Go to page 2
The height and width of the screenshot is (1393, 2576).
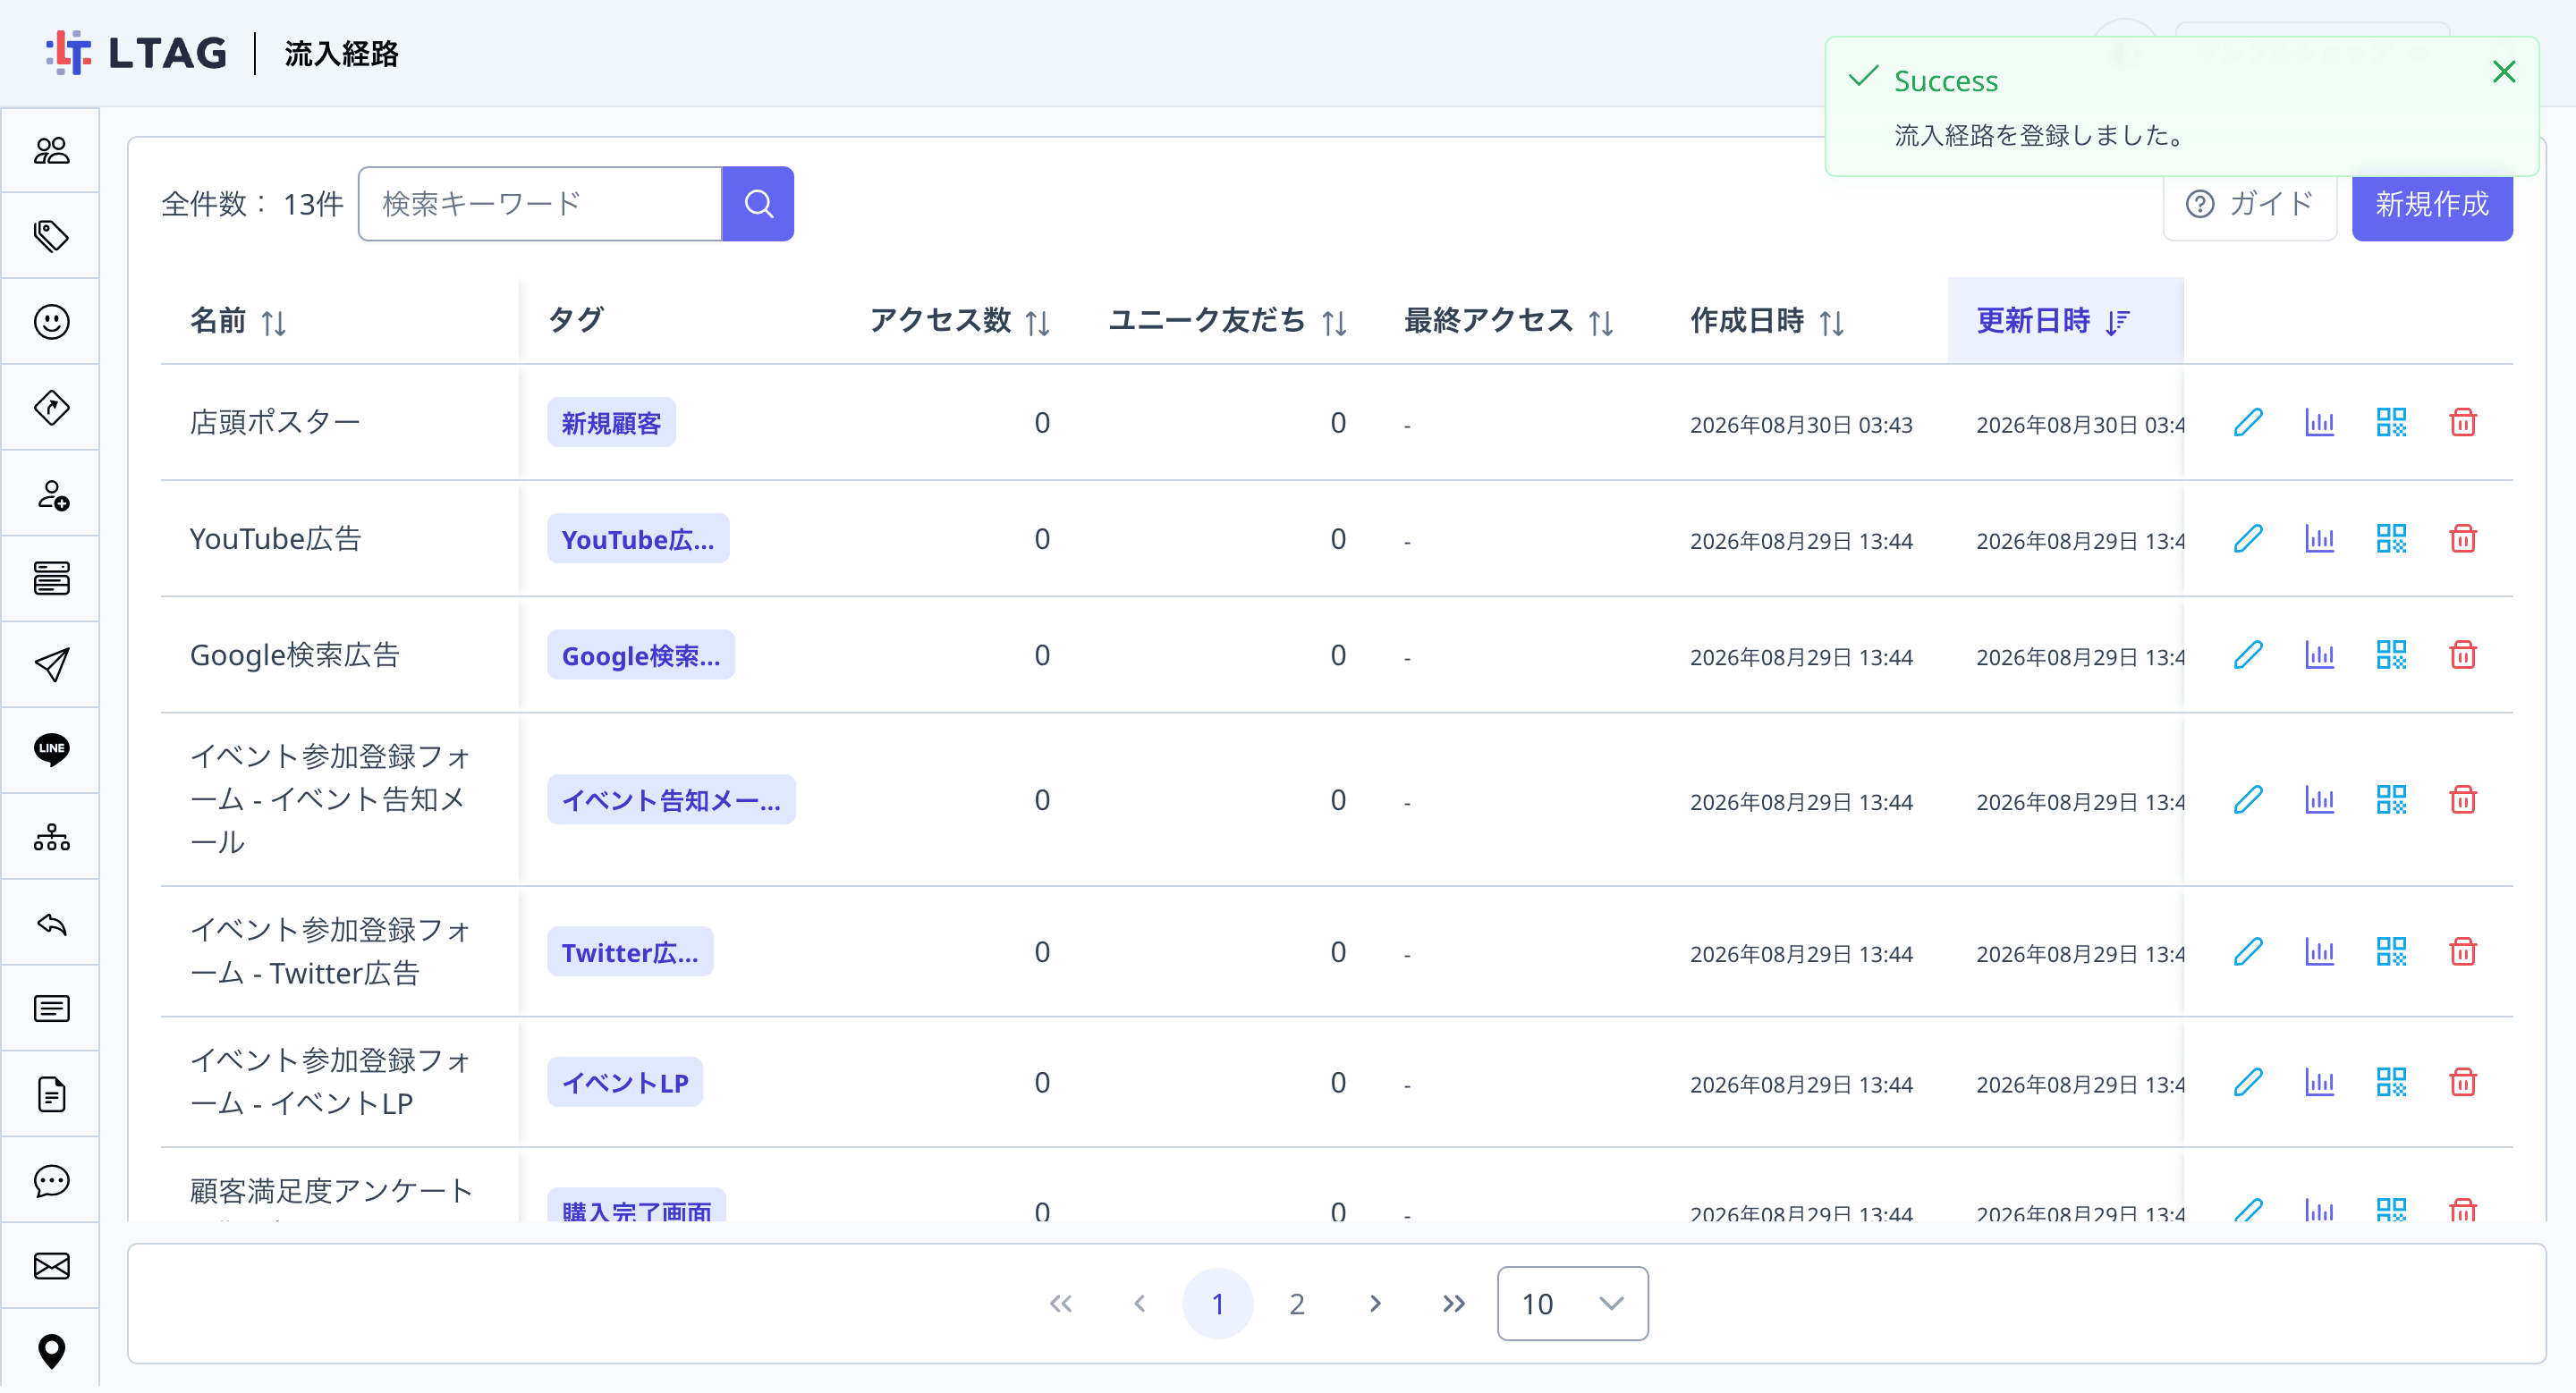coord(1297,1304)
